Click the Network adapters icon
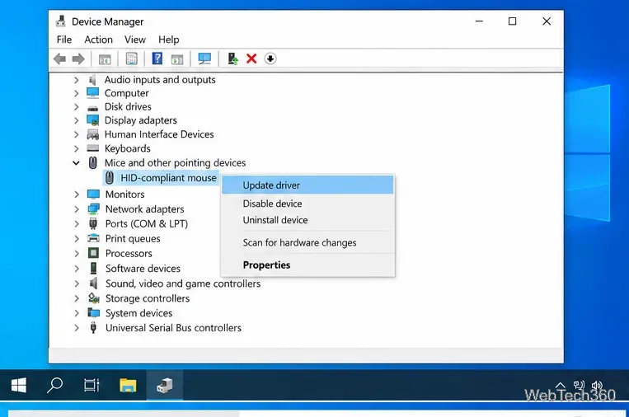 93,208
